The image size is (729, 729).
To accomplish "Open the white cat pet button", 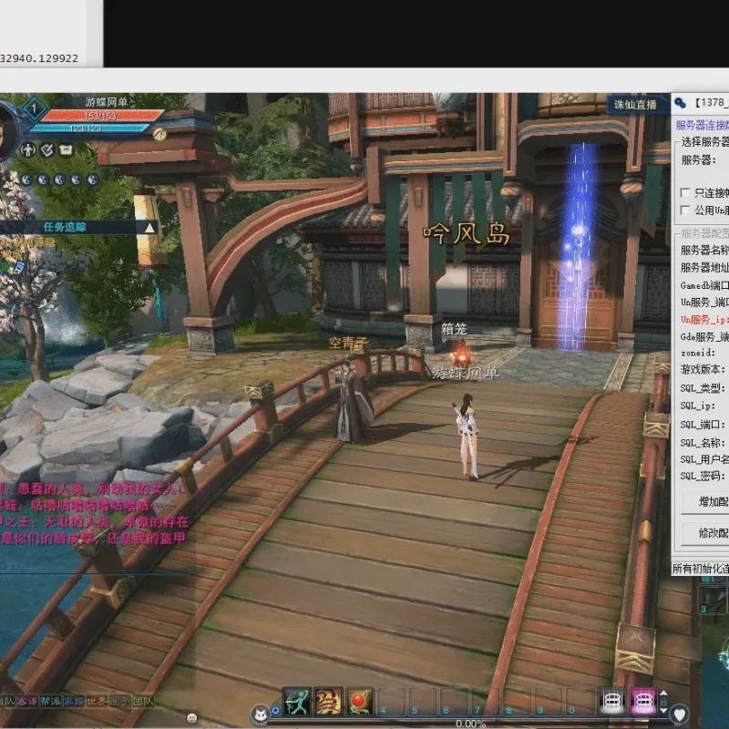I will coord(261,714).
